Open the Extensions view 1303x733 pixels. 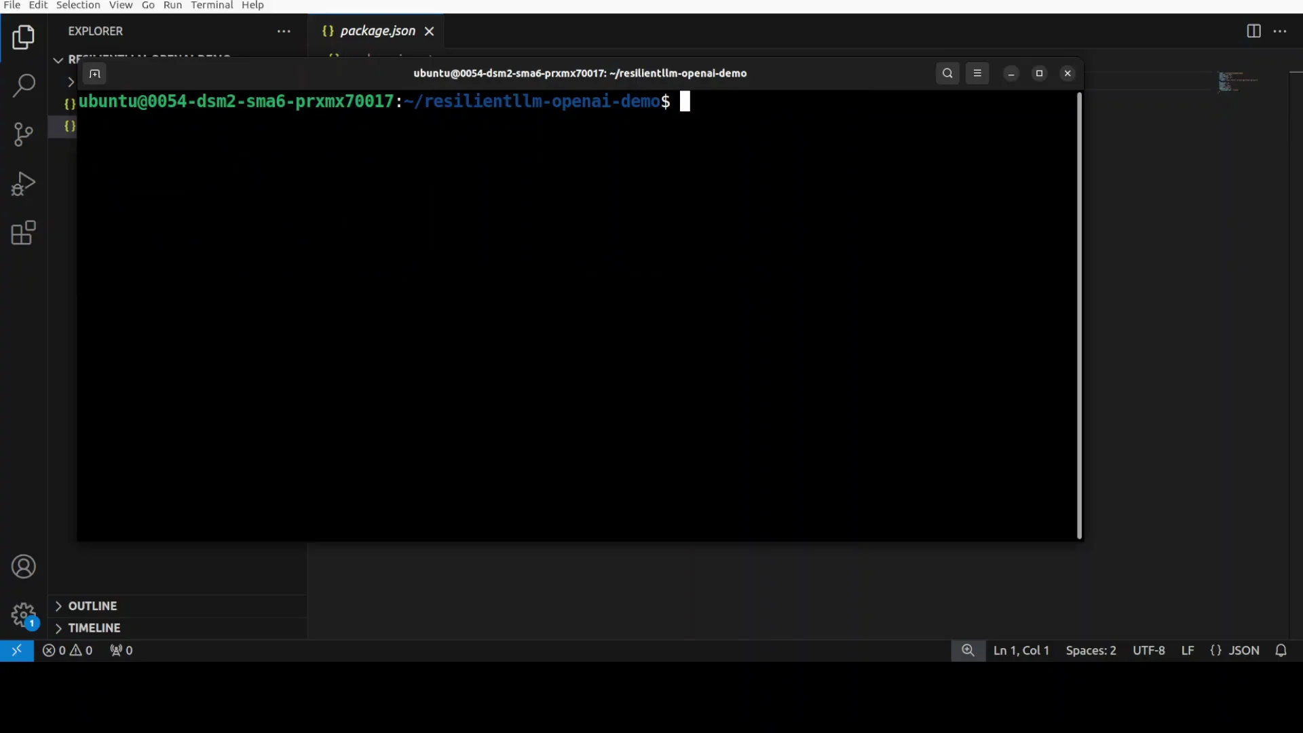coord(23,233)
